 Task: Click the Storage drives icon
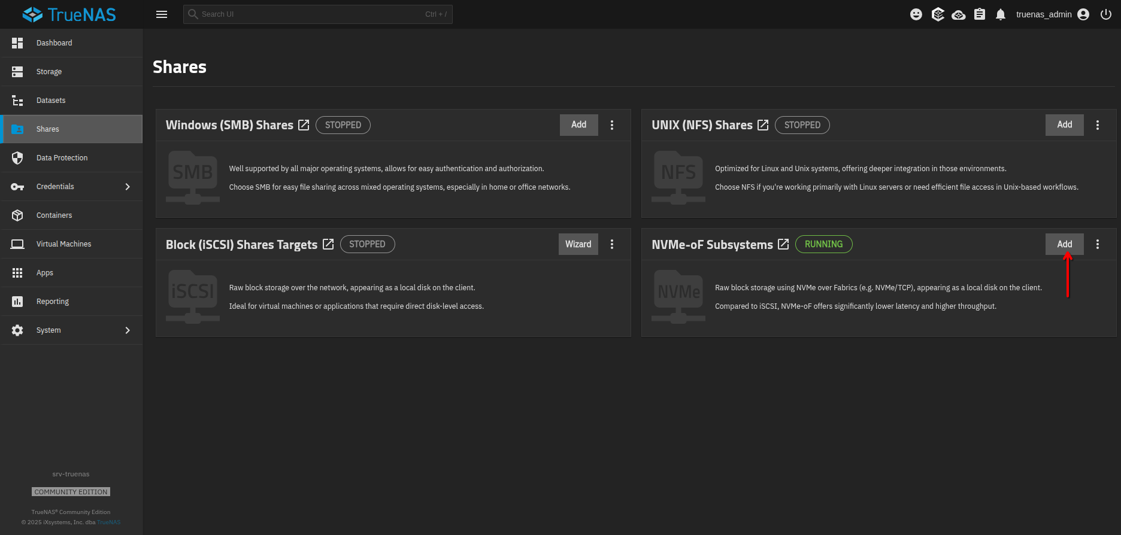(17, 72)
